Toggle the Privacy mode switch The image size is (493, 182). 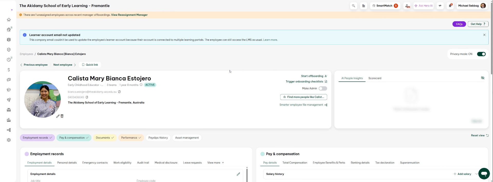click(481, 54)
